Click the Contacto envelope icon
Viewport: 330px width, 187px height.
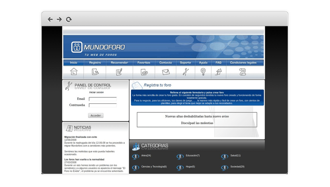(165, 72)
